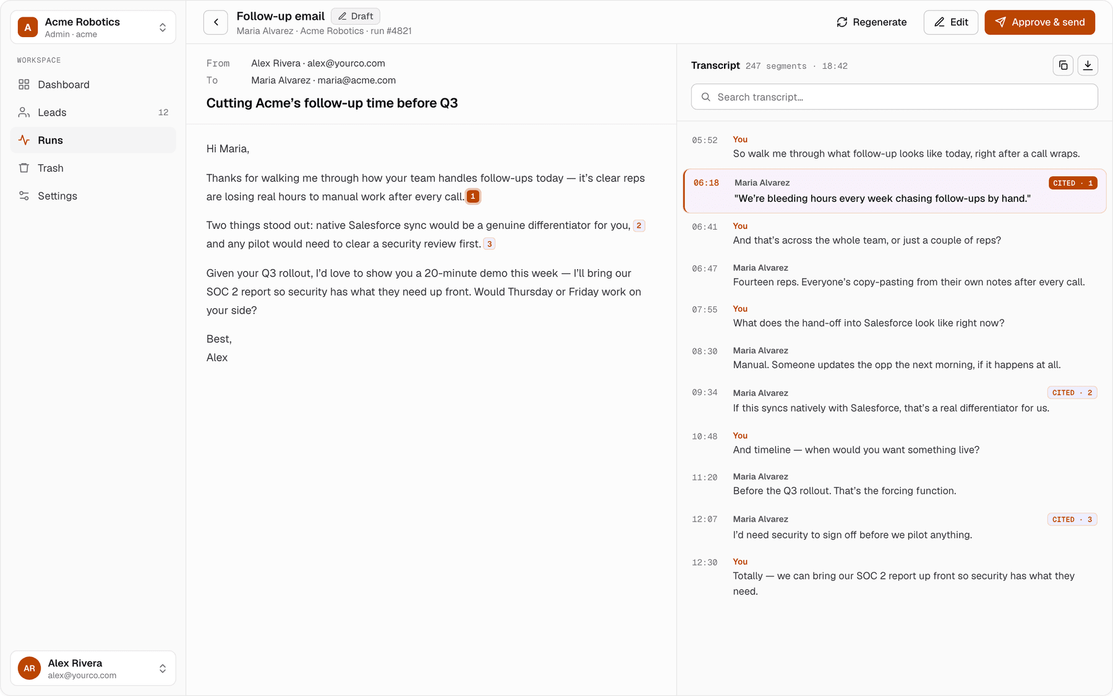Image resolution: width=1113 pixels, height=696 pixels.
Task: Click the 12:07 timestamp
Action: 705,520
